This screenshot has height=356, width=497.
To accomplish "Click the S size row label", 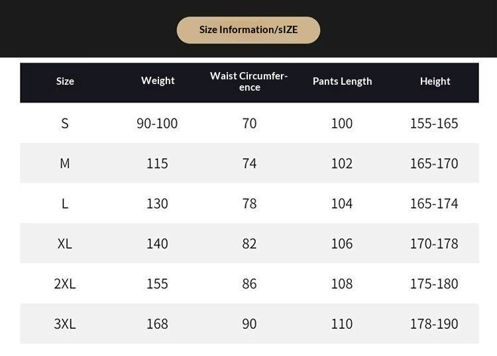I will click(x=65, y=123).
